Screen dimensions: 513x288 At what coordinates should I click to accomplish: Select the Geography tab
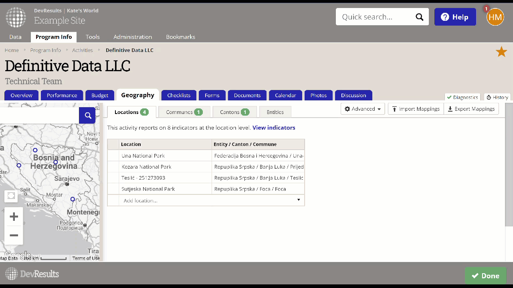pos(137,95)
